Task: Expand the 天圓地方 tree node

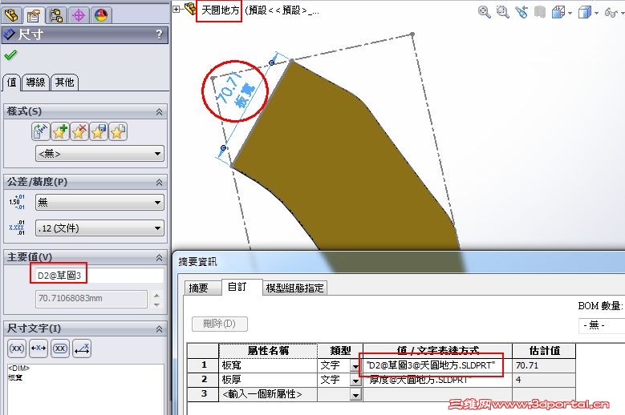Action: [x=177, y=10]
